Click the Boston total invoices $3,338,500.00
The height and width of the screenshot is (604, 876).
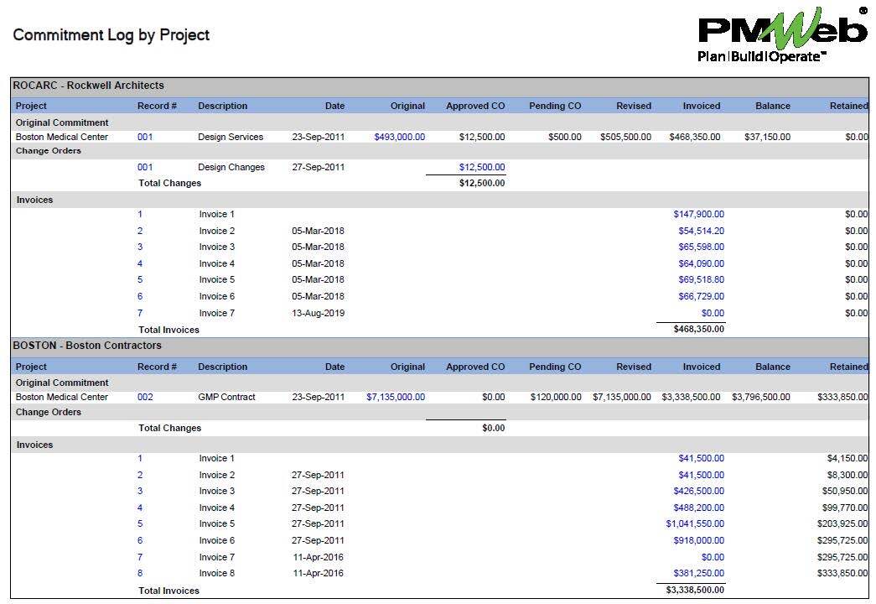tap(695, 590)
